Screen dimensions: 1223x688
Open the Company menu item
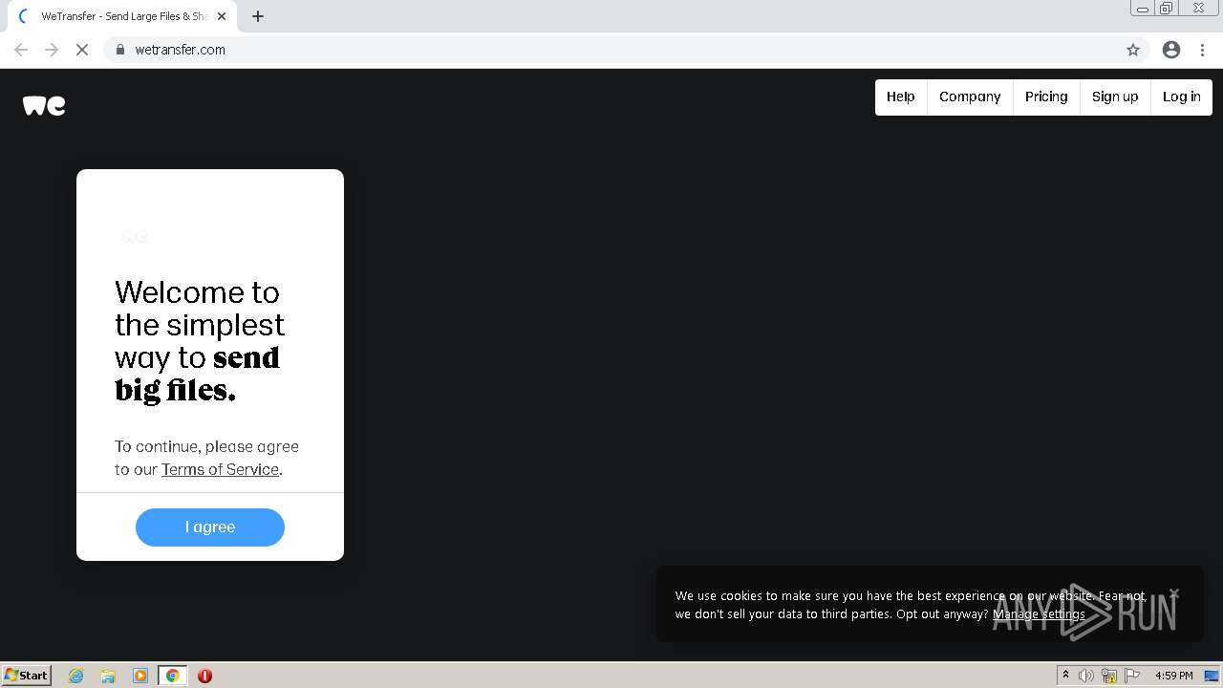(970, 97)
